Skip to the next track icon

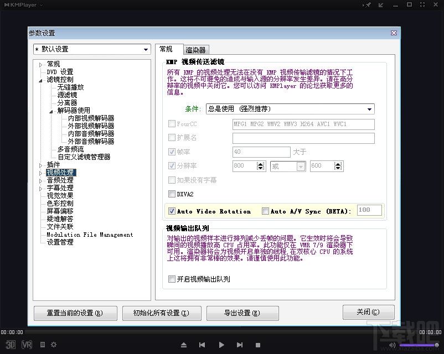239,345
